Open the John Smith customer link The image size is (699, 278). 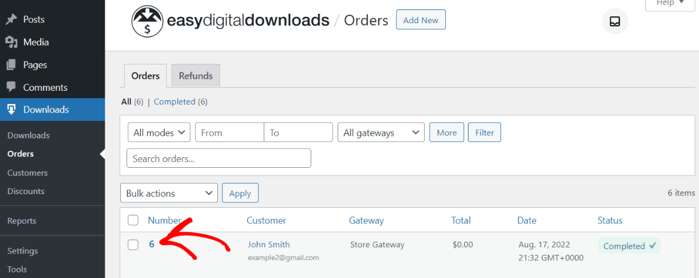click(269, 245)
